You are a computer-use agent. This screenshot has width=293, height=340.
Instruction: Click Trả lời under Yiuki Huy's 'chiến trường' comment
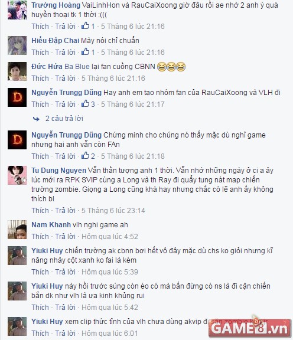tap(65, 272)
